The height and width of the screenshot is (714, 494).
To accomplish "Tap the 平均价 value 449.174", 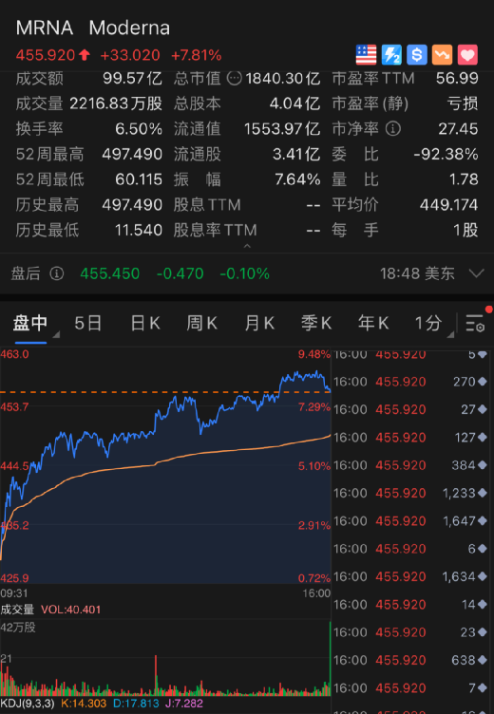I will pyautogui.click(x=449, y=205).
